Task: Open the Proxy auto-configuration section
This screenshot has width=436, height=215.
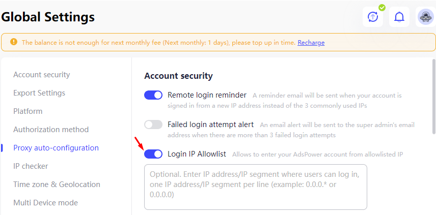Action: 56,148
